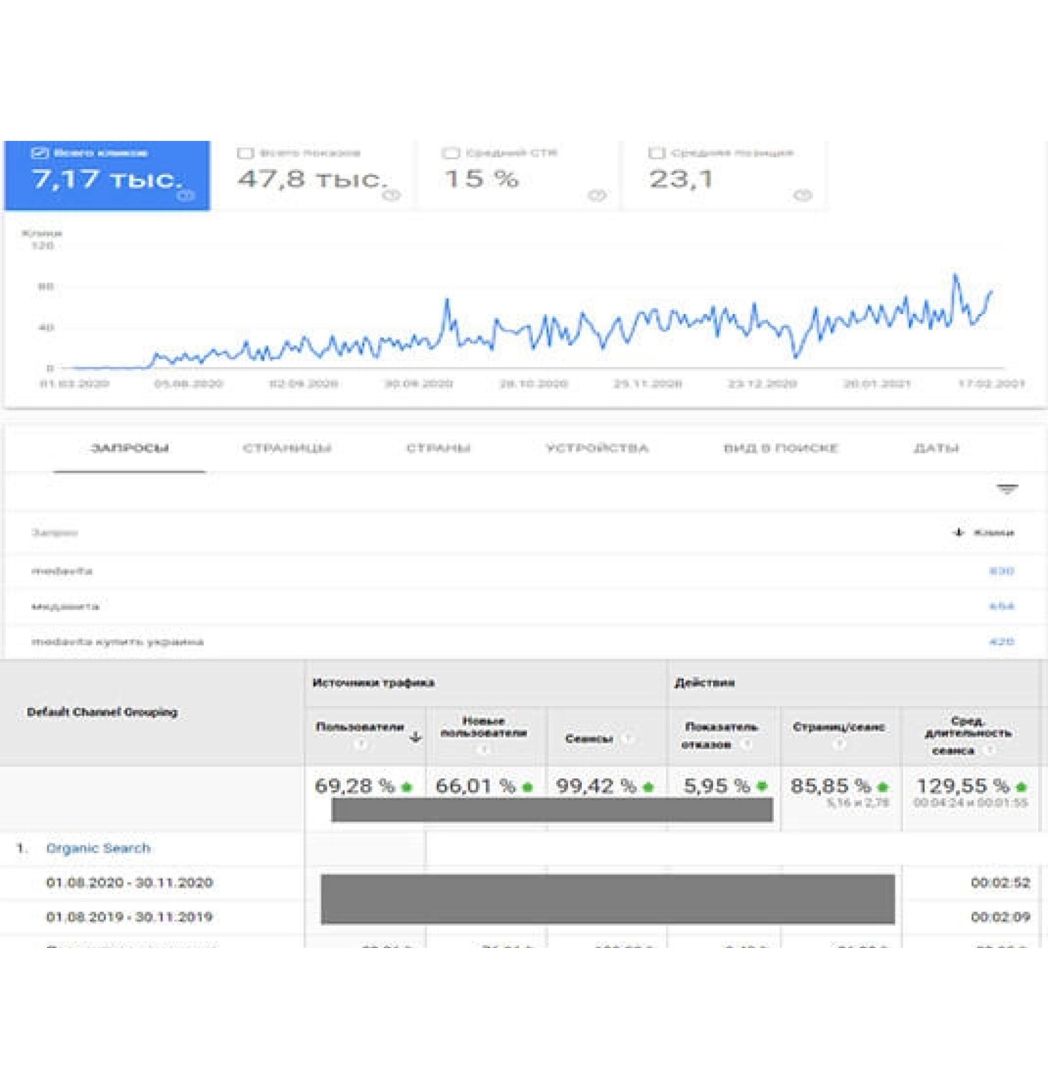The image size is (1048, 1087).
Task: Open the Organic Search channel link
Action: point(98,848)
